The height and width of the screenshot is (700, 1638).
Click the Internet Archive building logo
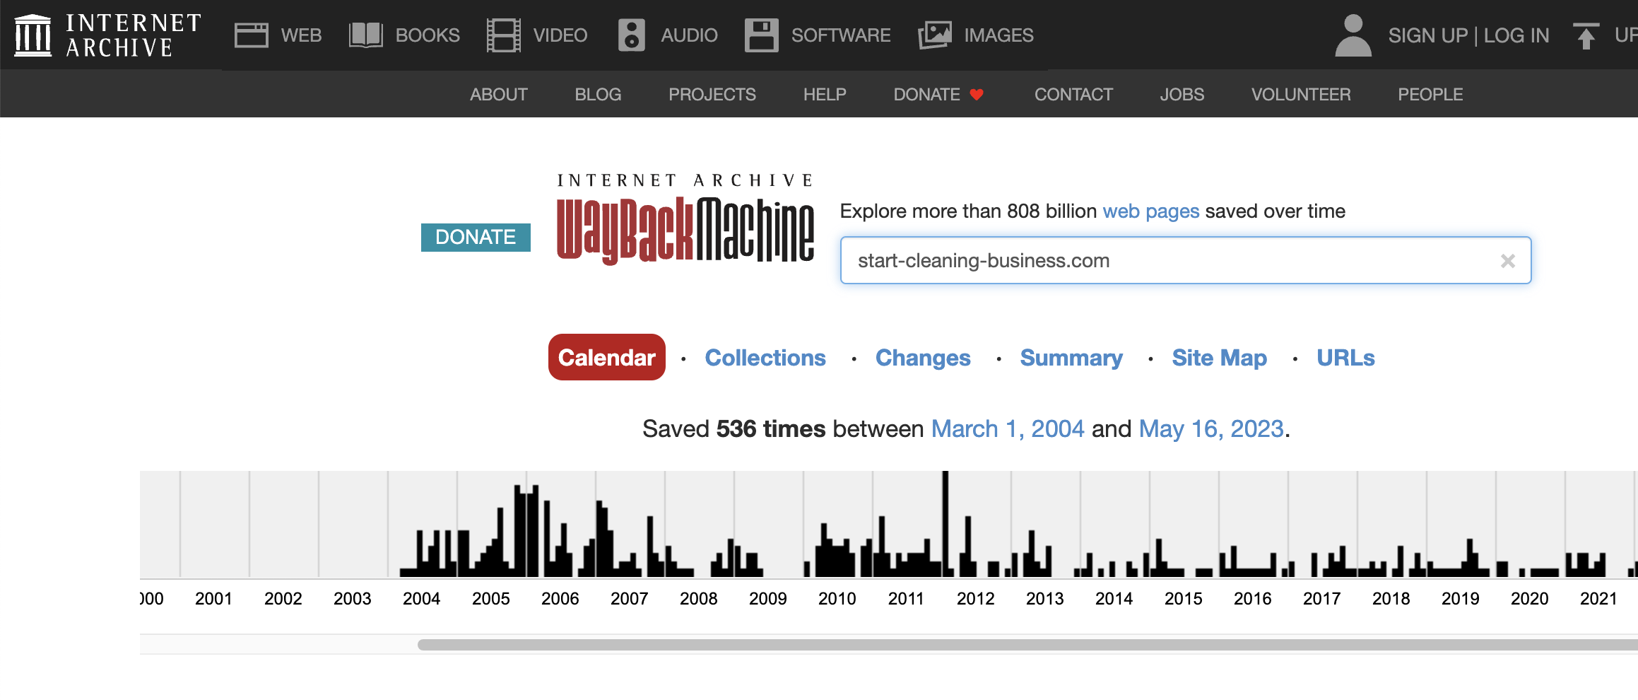33,35
